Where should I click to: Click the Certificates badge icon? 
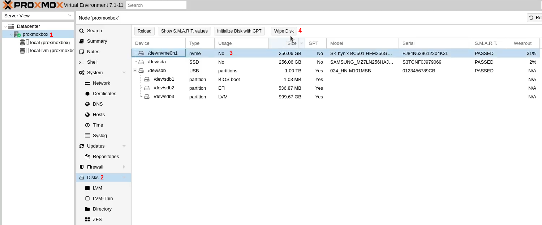[x=87, y=94]
